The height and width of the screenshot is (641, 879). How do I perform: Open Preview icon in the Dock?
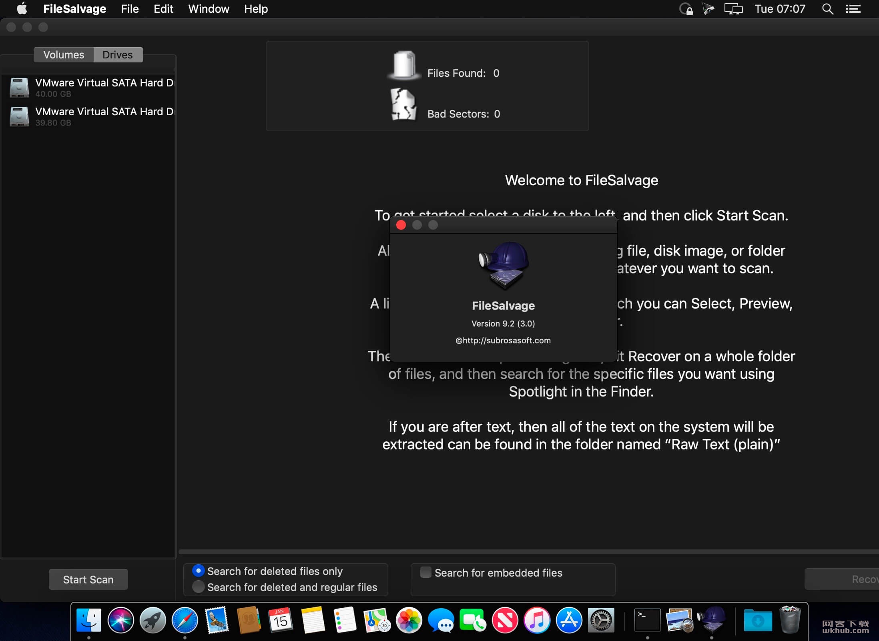(680, 620)
